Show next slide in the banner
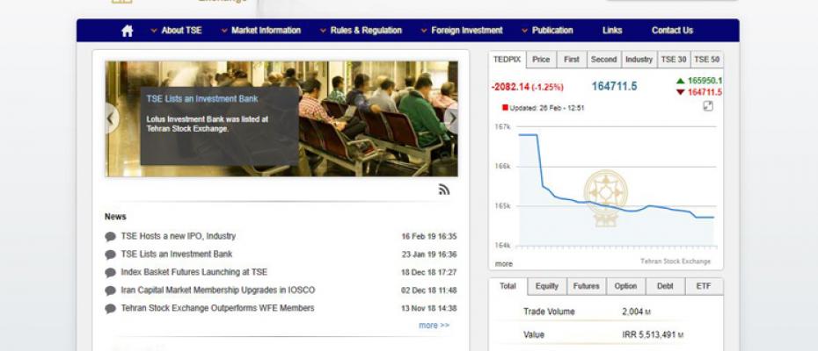The width and height of the screenshot is (818, 351). (x=452, y=118)
